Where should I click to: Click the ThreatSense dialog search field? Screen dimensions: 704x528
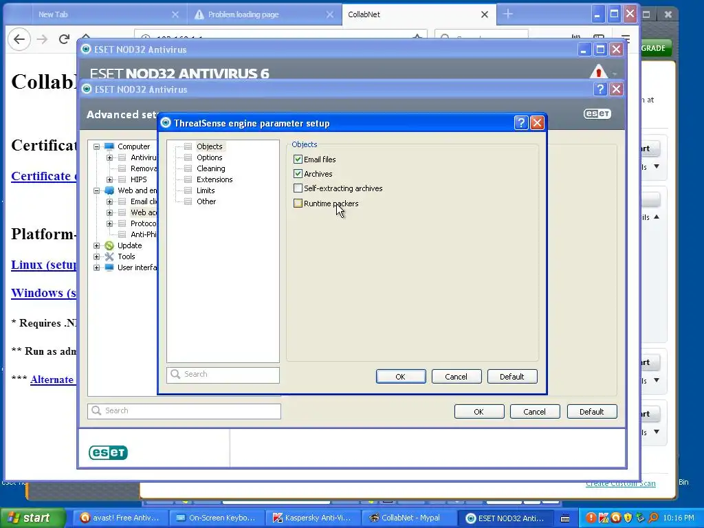pyautogui.click(x=223, y=375)
